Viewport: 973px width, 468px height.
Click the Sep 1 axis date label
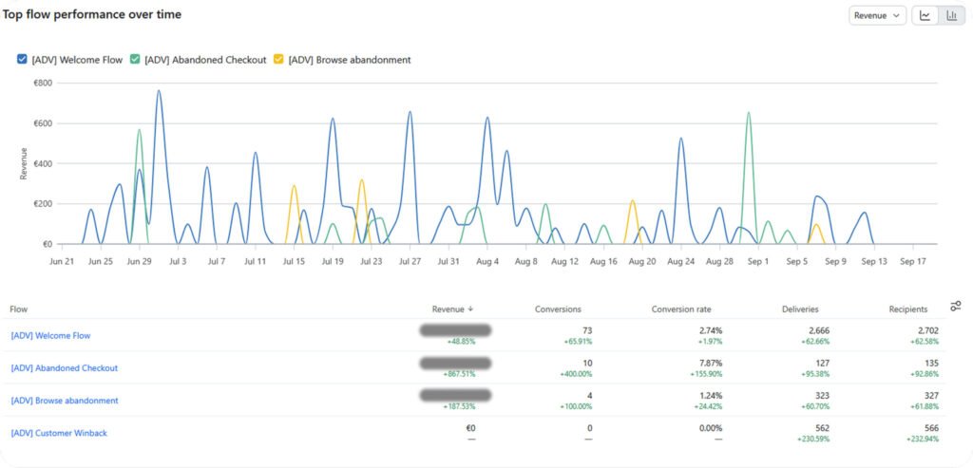tap(758, 262)
